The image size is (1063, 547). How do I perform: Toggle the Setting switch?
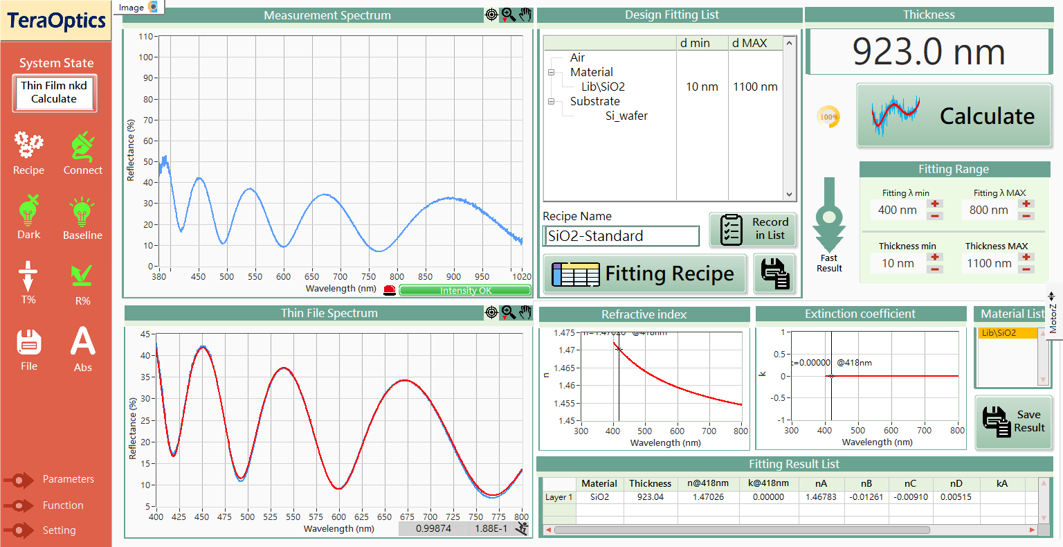19,531
